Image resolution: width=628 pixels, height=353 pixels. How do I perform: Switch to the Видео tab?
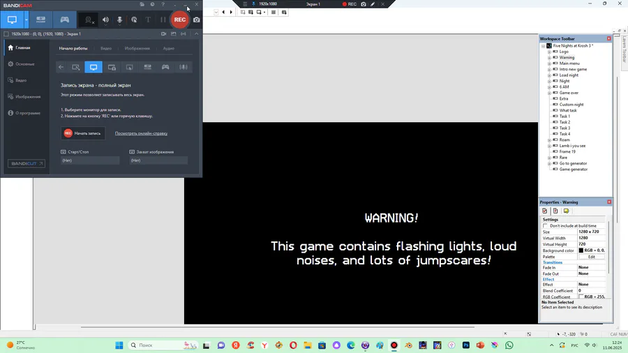click(x=106, y=48)
